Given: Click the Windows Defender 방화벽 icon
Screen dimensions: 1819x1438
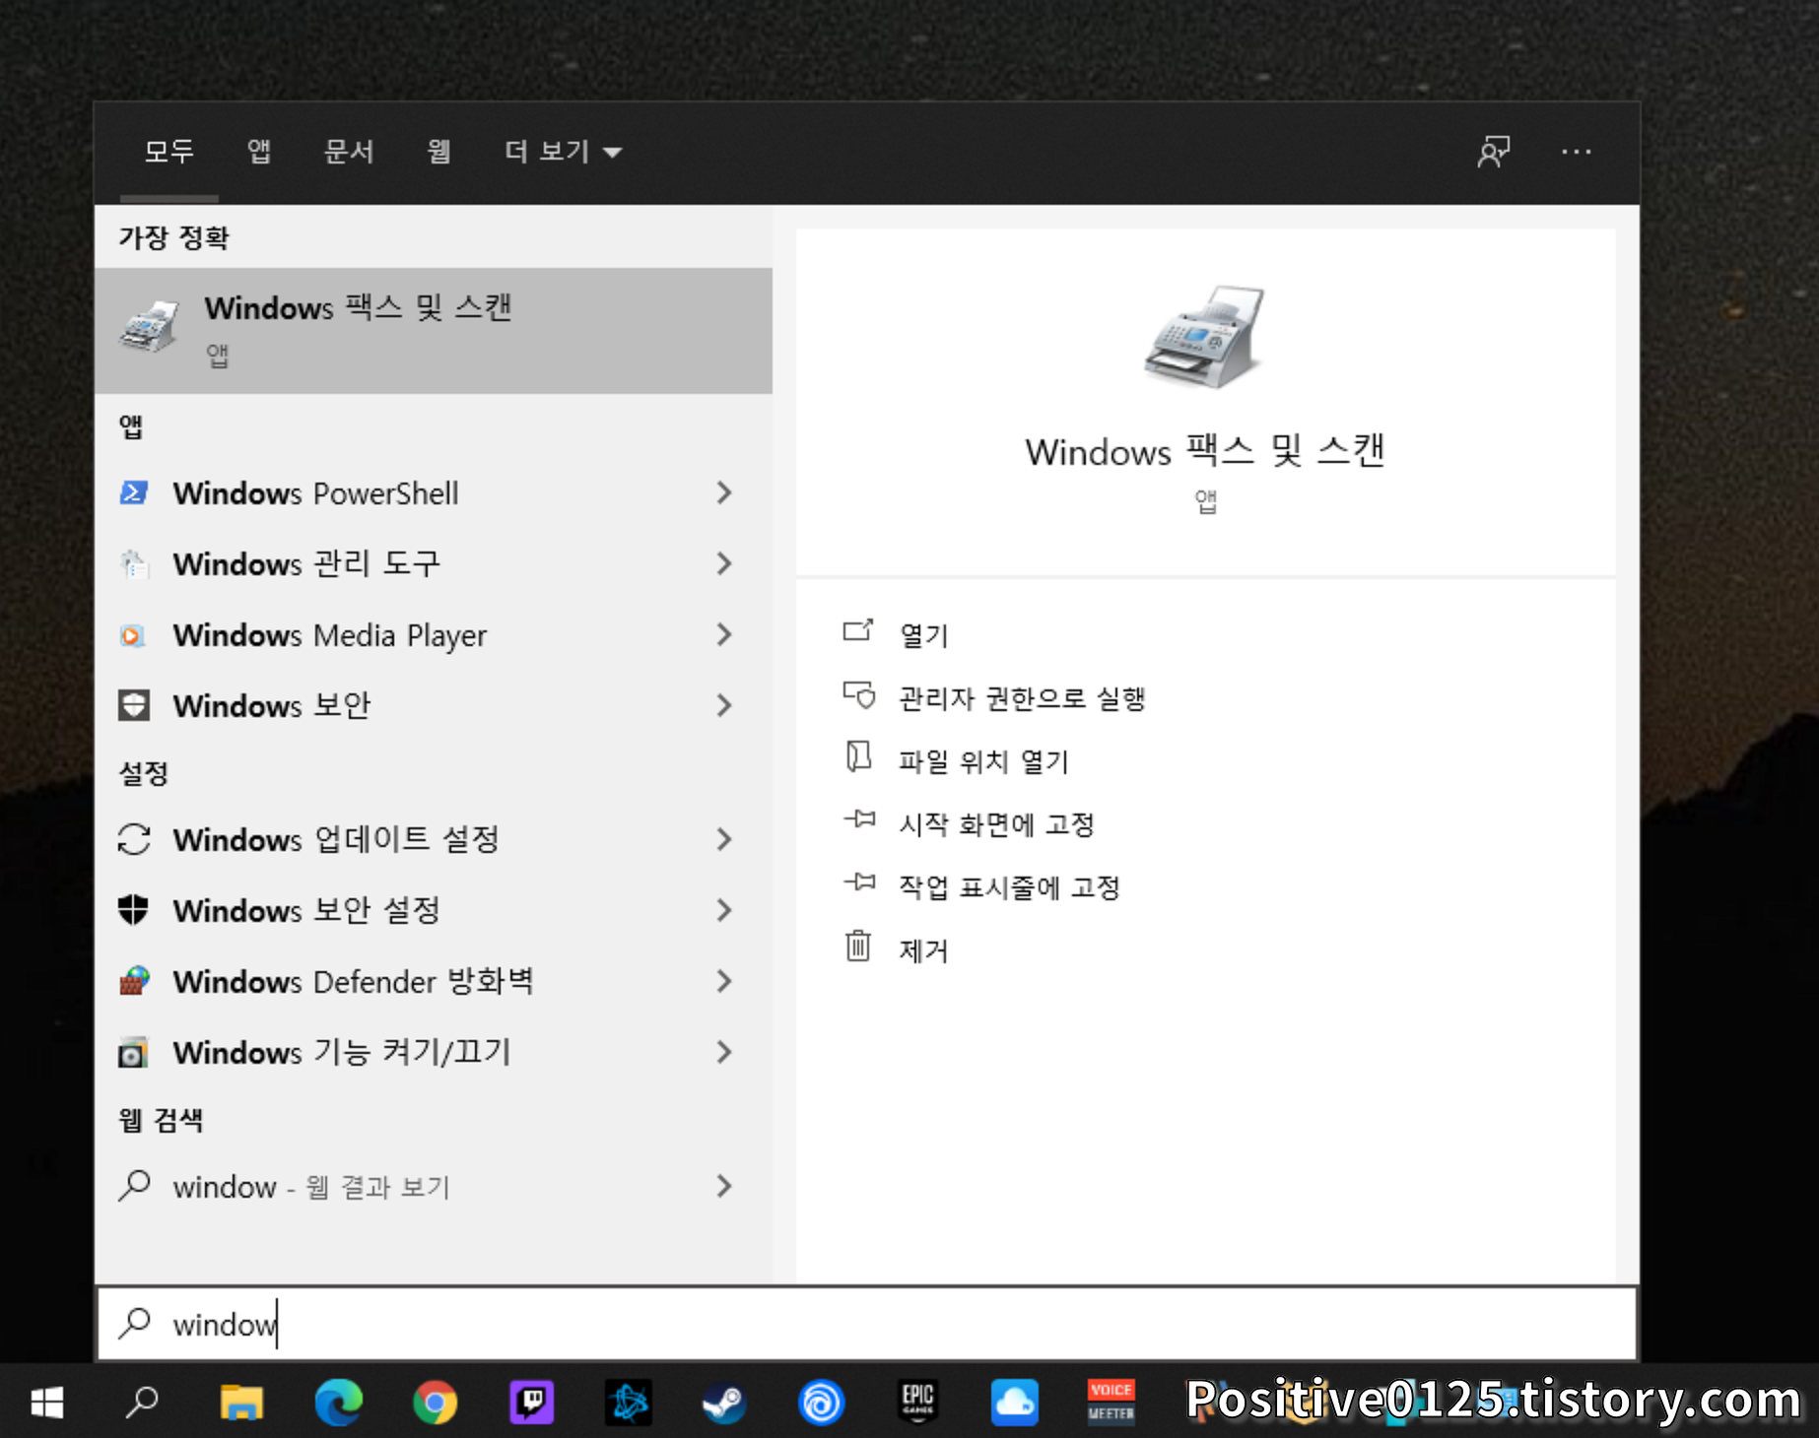Looking at the screenshot, I should 134,981.
